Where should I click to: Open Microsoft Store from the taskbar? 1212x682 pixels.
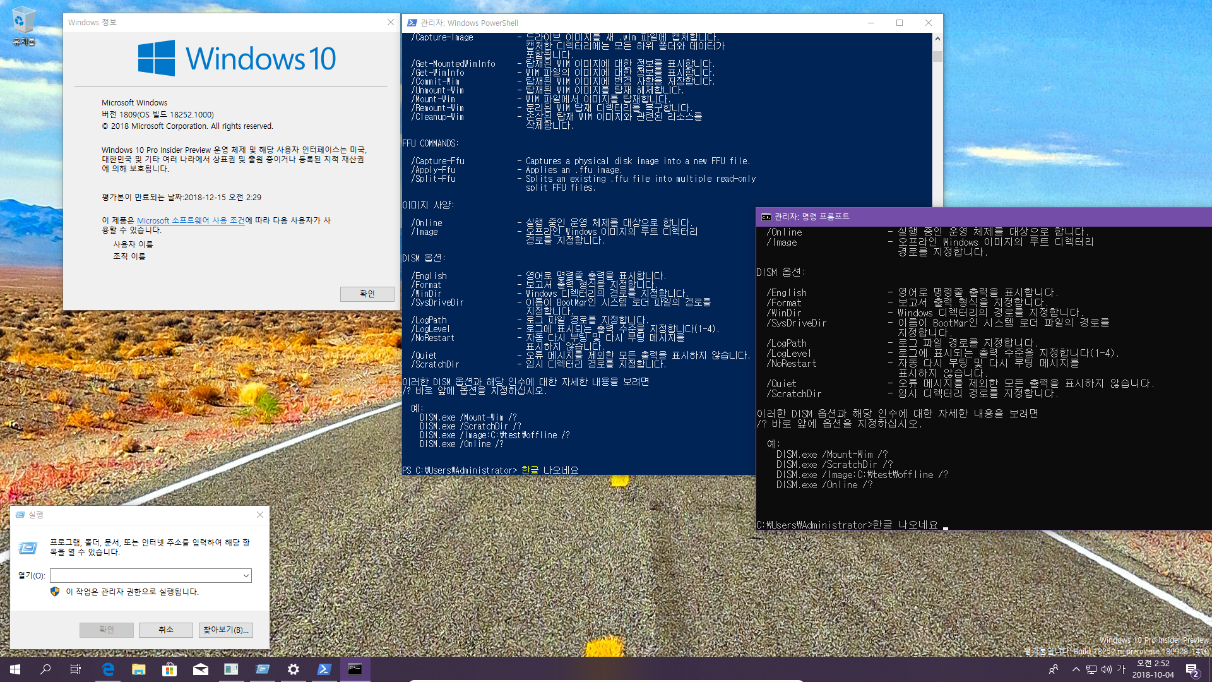click(x=170, y=669)
